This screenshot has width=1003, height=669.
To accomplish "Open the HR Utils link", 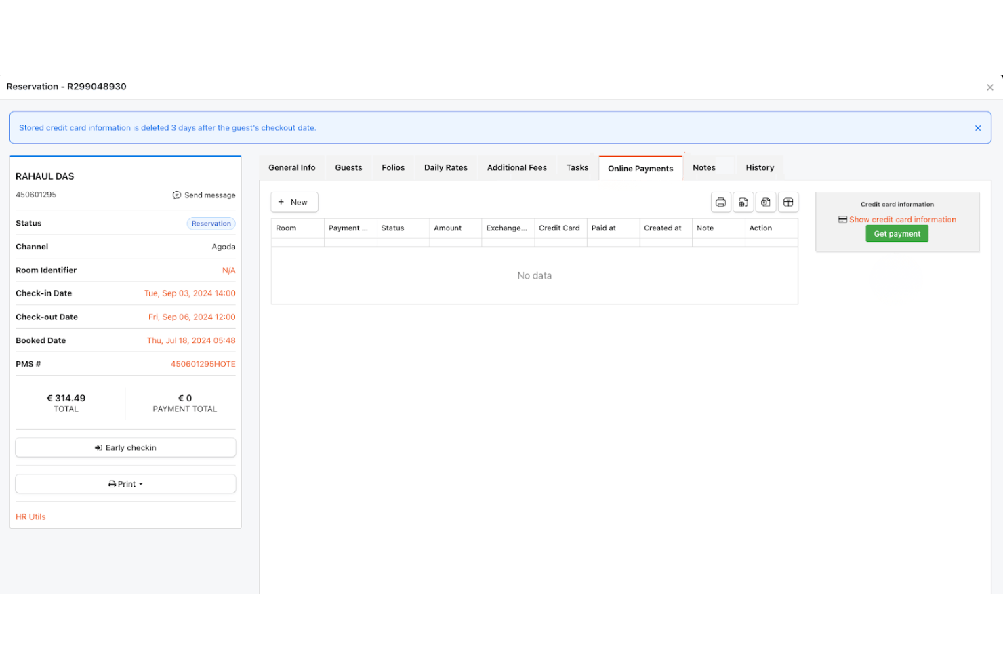I will tap(30, 517).
